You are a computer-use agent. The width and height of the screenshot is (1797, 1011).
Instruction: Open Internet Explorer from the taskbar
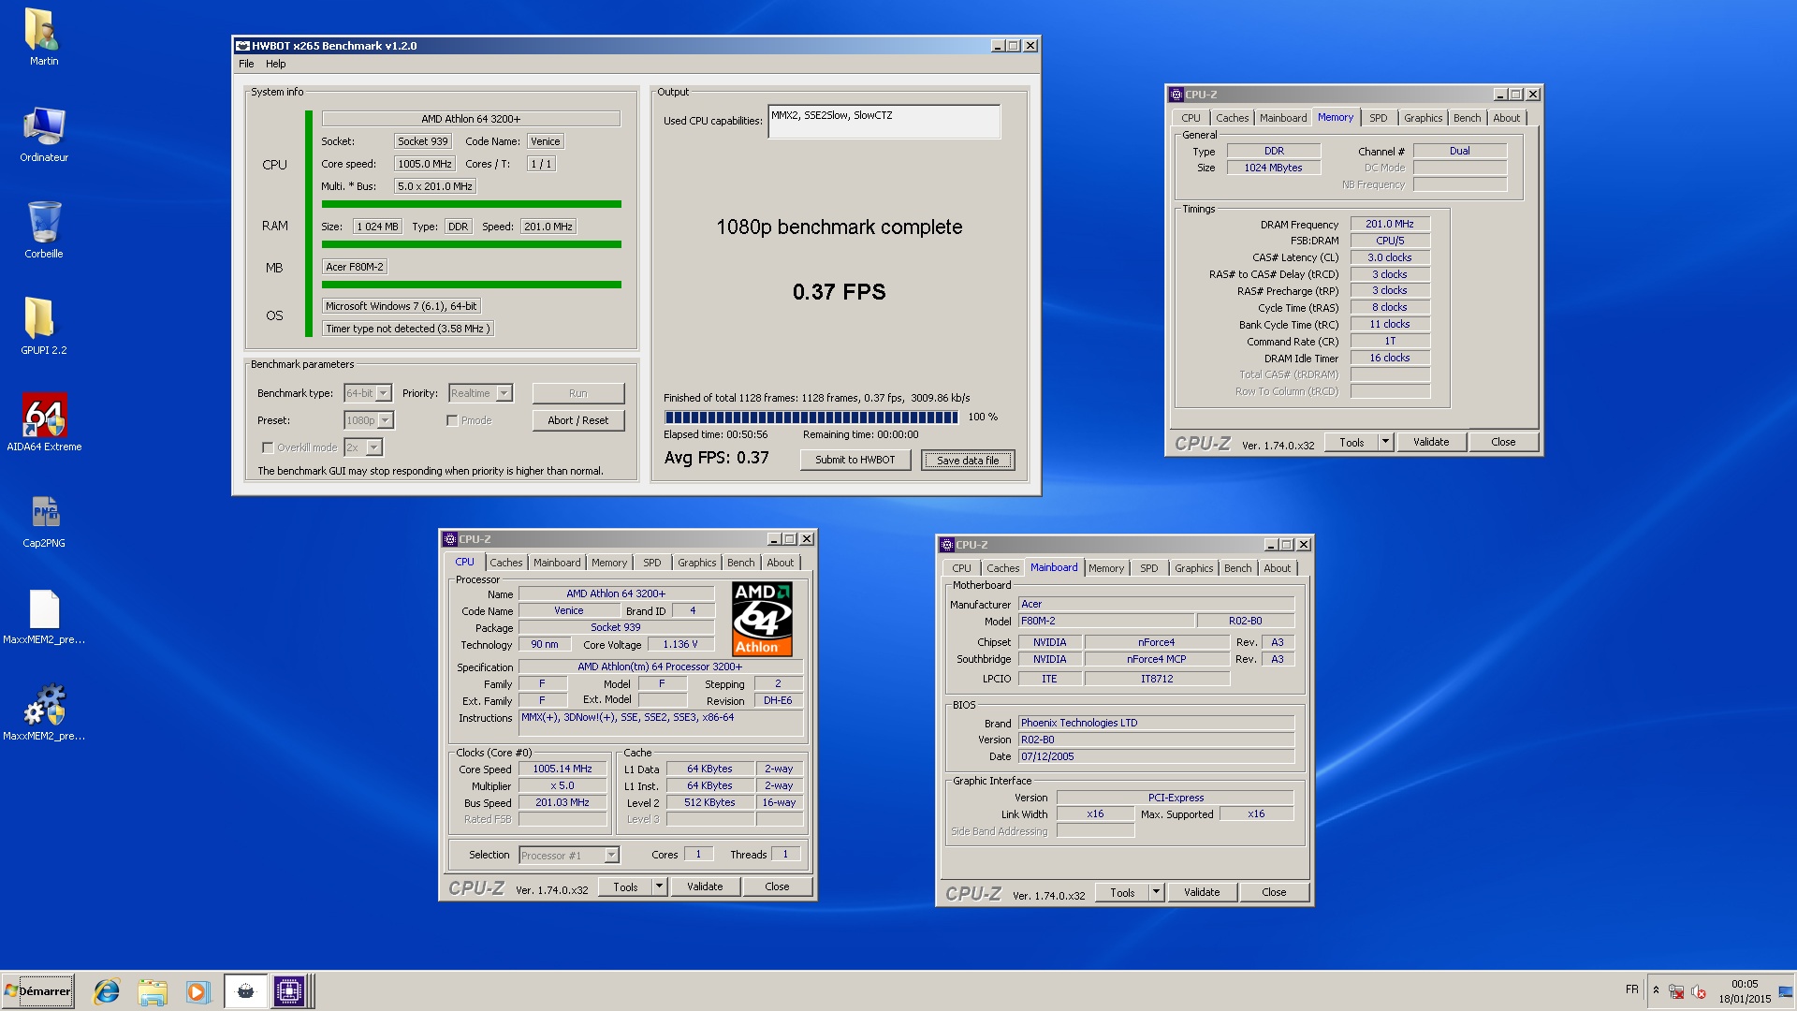tap(107, 991)
